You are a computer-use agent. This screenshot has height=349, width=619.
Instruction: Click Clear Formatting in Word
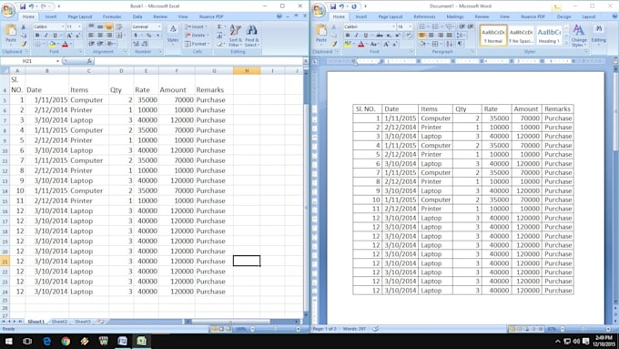tap(408, 36)
